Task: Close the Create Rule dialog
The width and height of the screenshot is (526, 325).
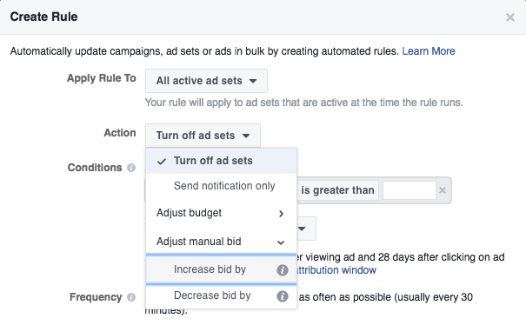Action: click(510, 17)
